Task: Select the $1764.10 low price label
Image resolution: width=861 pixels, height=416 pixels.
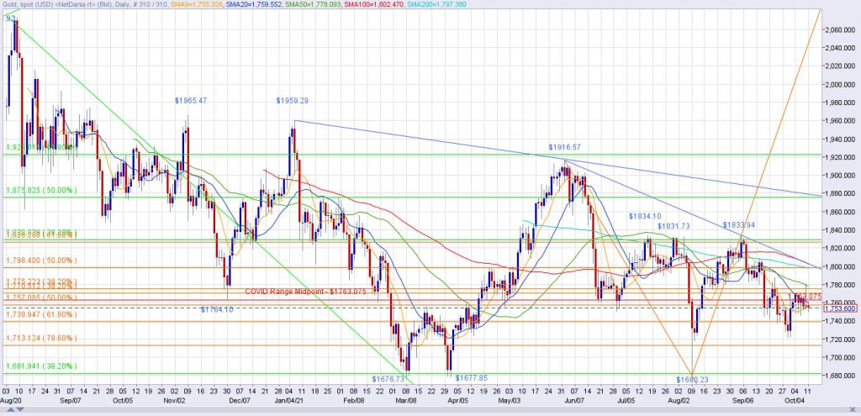Action: [217, 310]
